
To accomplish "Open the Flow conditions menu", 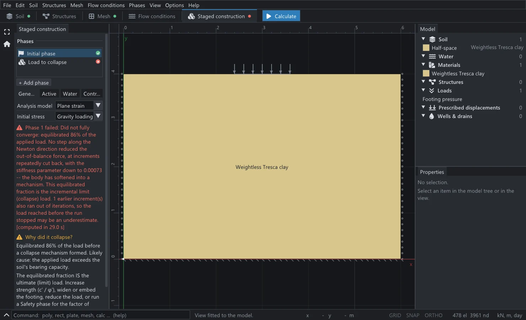I will pos(106,5).
